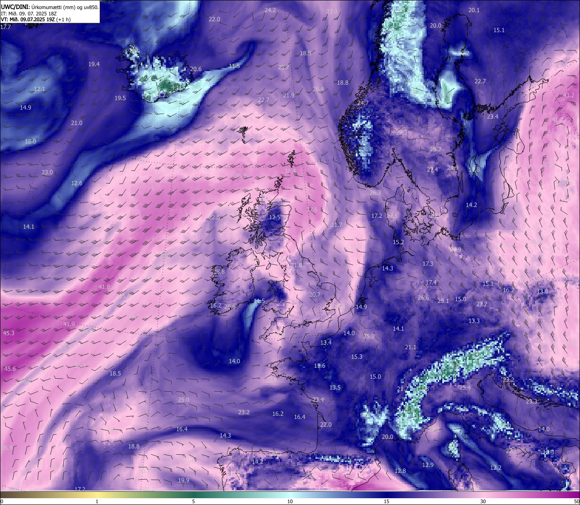
Task: Click the 12.1 value map label
Action: click(x=39, y=89)
